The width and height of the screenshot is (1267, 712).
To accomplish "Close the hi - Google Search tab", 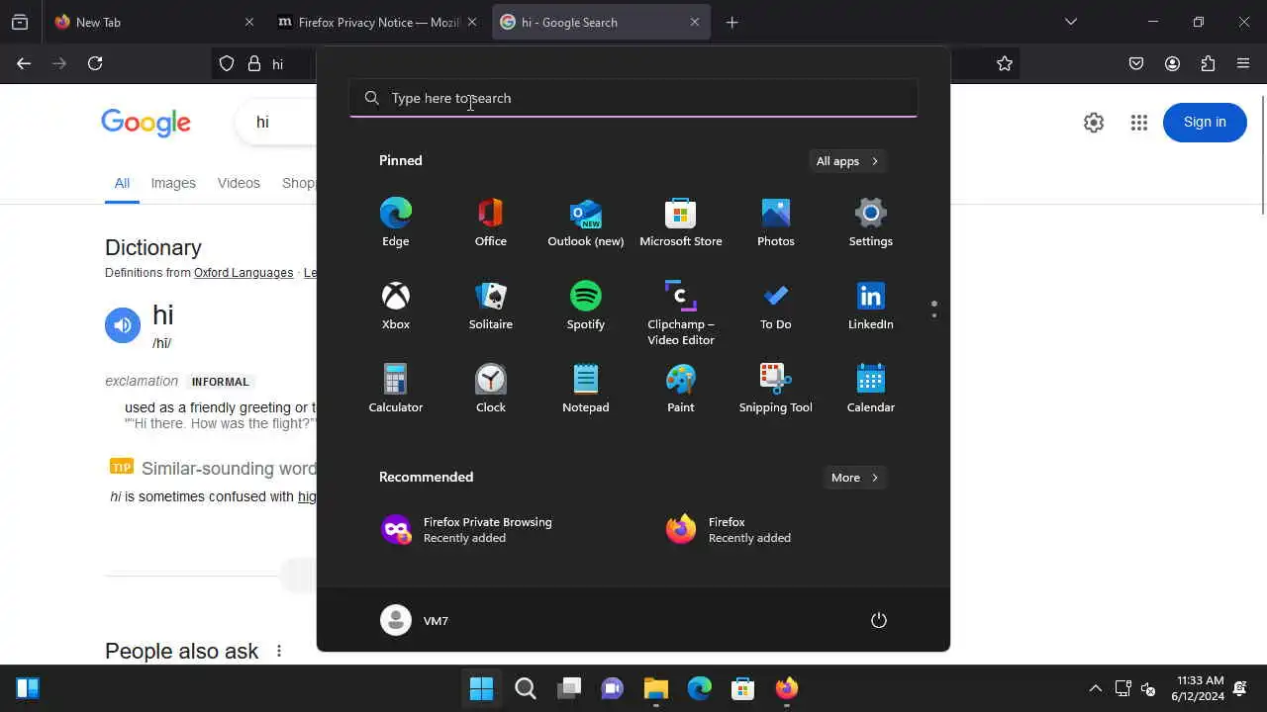I will click(x=694, y=22).
